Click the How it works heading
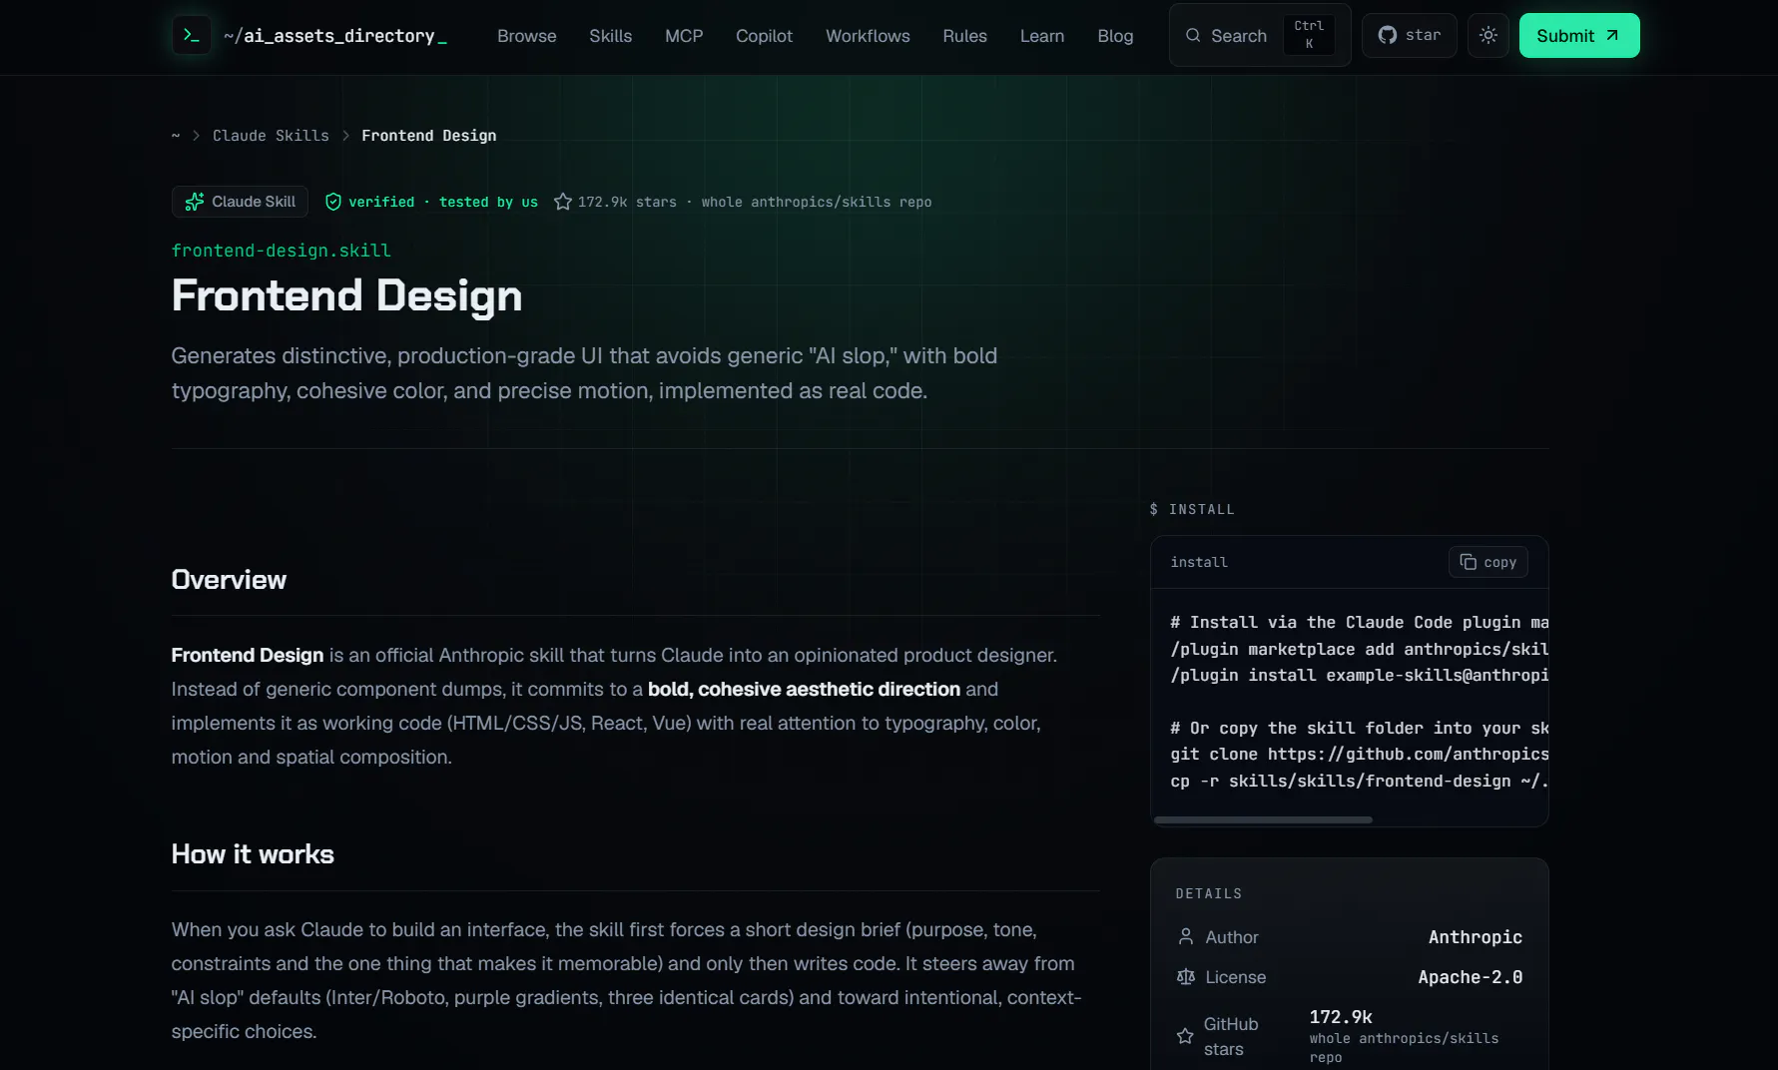This screenshot has height=1070, width=1778. [253, 854]
